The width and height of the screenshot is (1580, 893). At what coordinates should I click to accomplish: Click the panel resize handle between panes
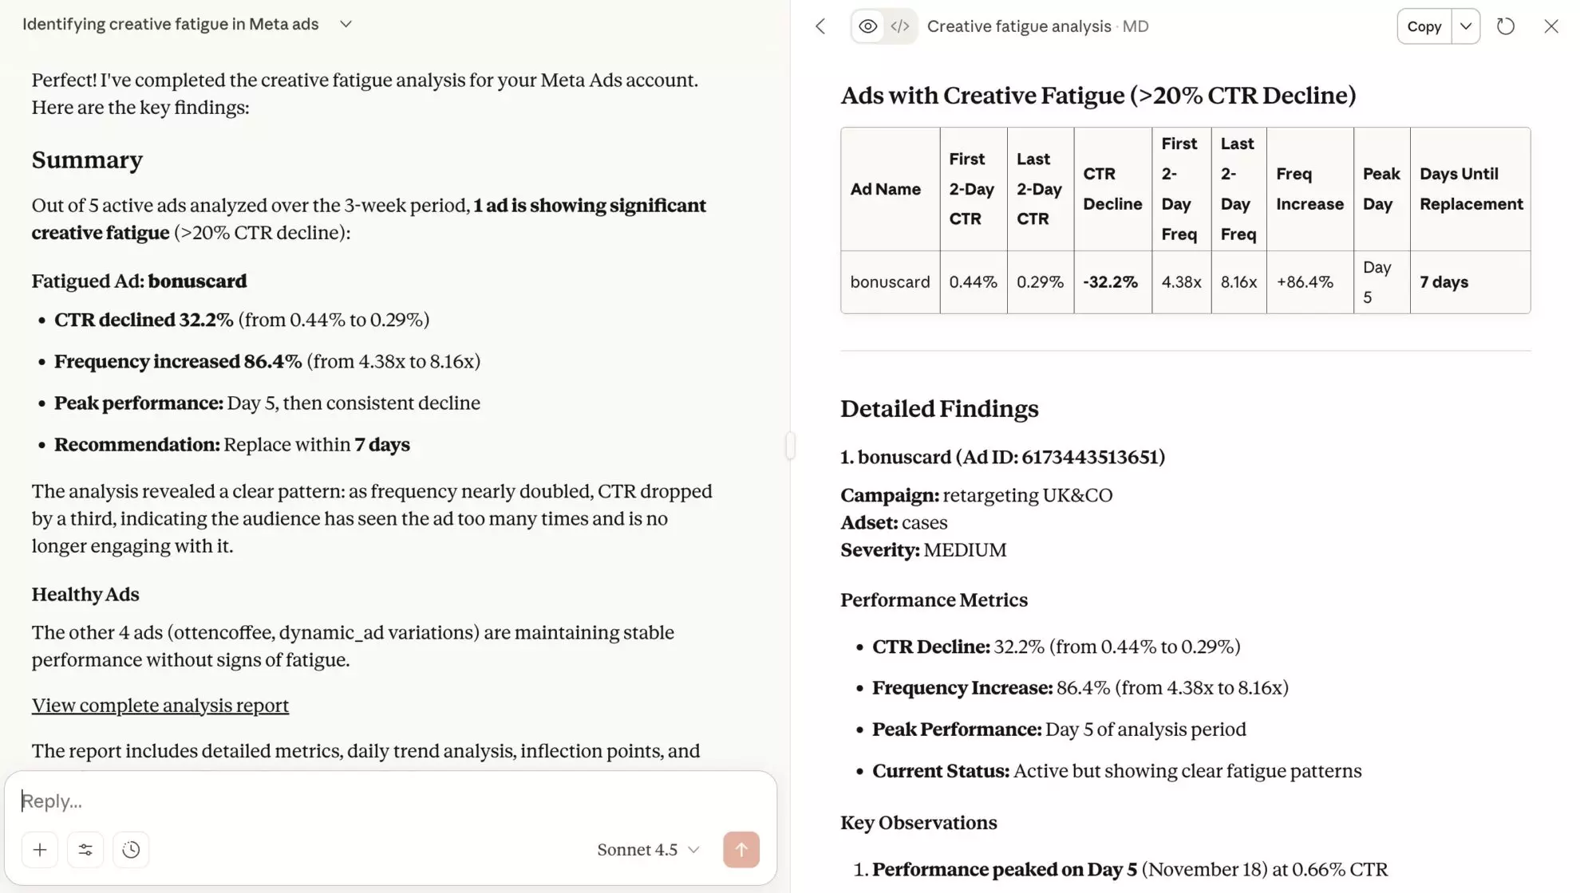click(790, 445)
